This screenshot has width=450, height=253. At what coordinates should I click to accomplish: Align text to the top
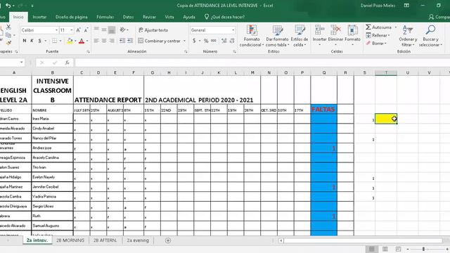pos(96,30)
